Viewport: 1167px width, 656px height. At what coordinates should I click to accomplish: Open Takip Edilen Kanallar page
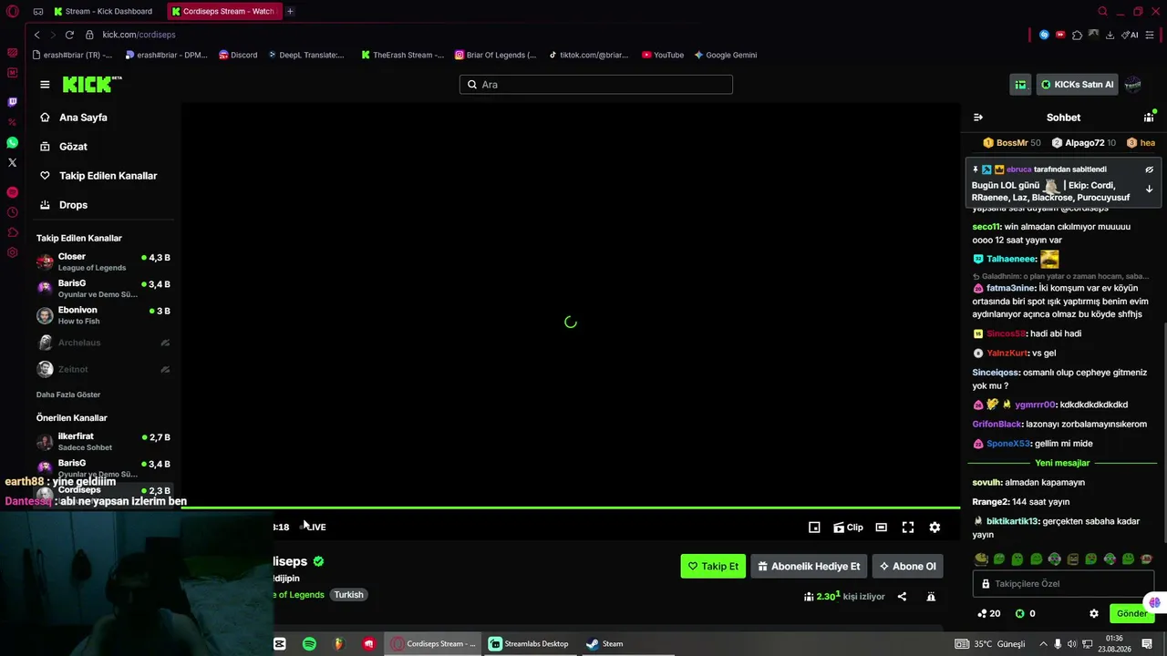click(x=108, y=176)
